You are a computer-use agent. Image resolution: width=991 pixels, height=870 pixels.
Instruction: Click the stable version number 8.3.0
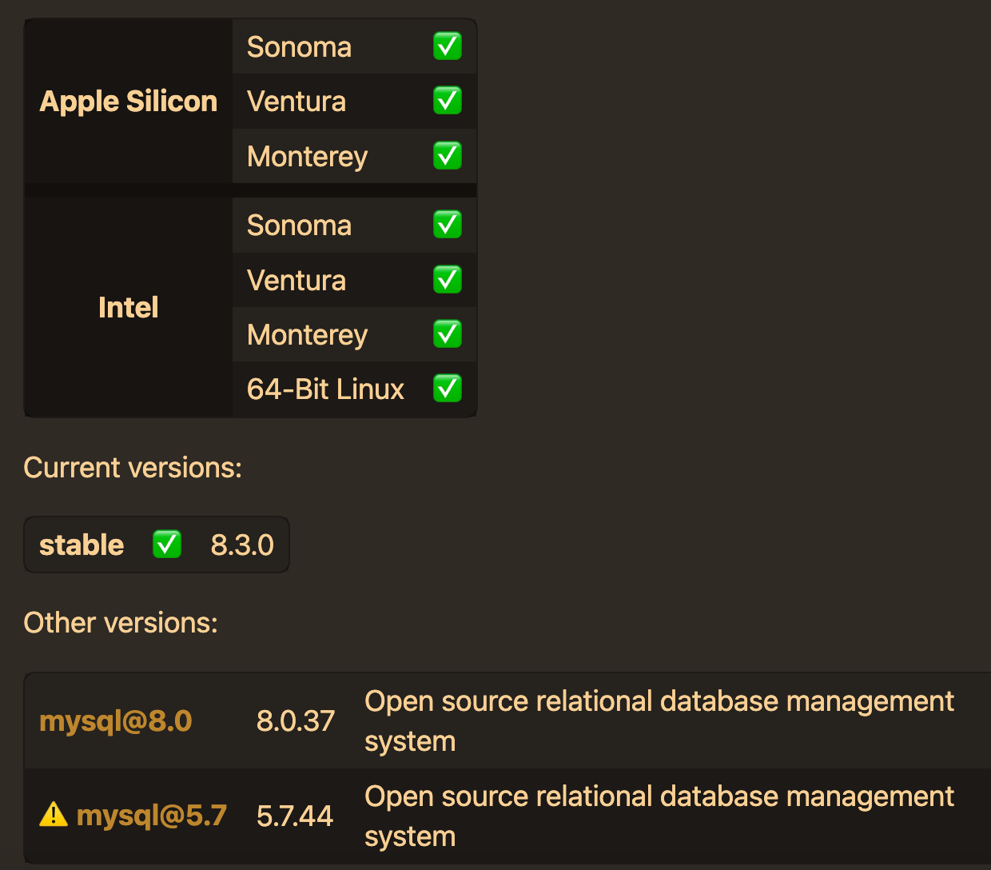(242, 545)
